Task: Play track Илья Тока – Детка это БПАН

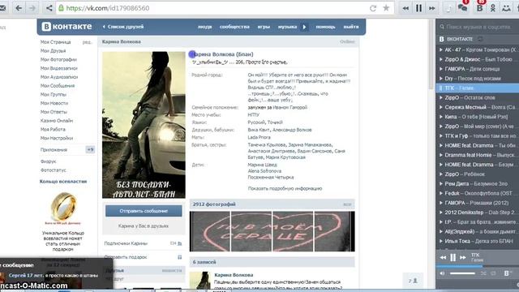Action: pos(478,241)
